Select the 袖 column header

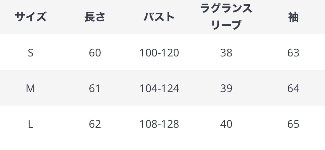click(293, 17)
